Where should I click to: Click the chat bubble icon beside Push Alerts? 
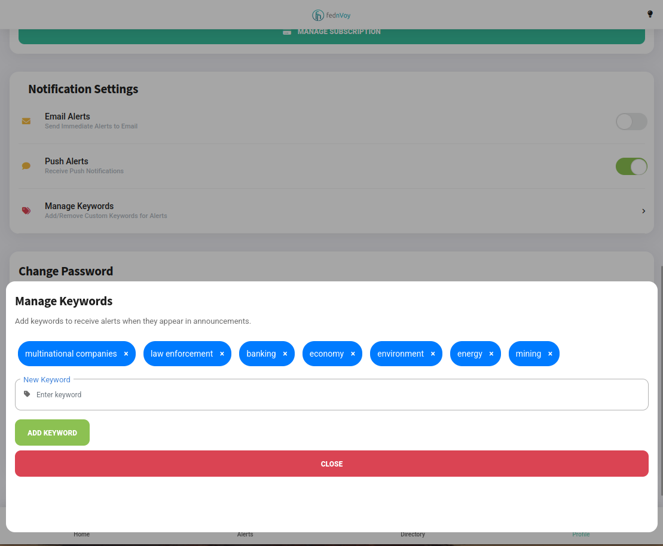tap(26, 166)
